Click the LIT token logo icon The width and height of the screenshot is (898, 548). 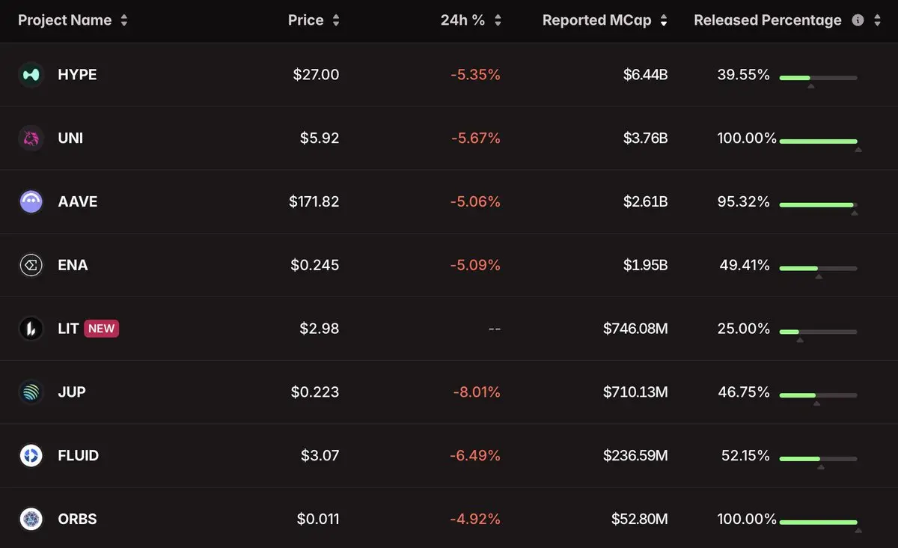(x=31, y=329)
